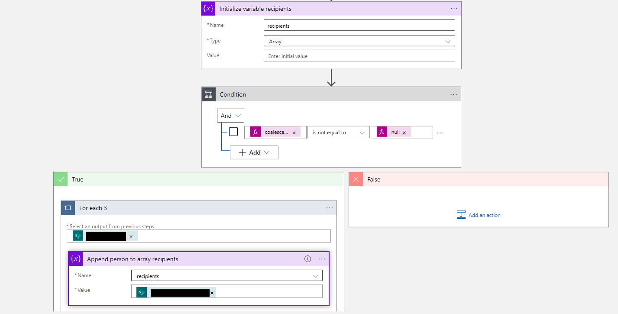
Task: Click the green check icon on True branch
Action: point(60,179)
